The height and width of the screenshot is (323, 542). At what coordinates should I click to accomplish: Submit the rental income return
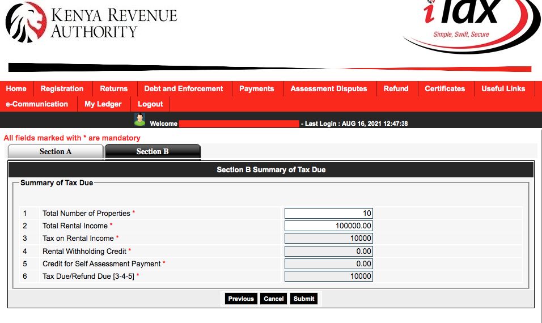coord(304,299)
